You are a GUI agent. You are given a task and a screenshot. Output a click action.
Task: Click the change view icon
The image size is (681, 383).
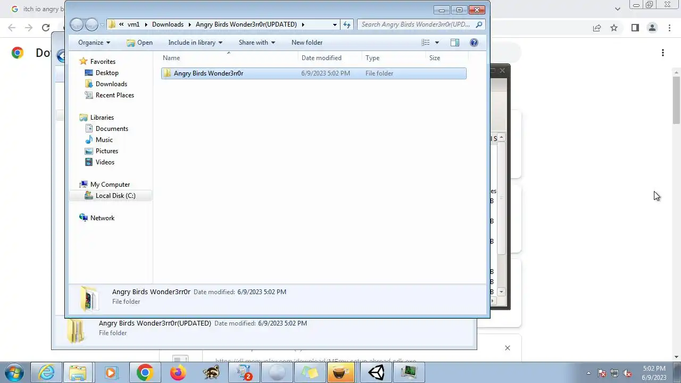(426, 43)
